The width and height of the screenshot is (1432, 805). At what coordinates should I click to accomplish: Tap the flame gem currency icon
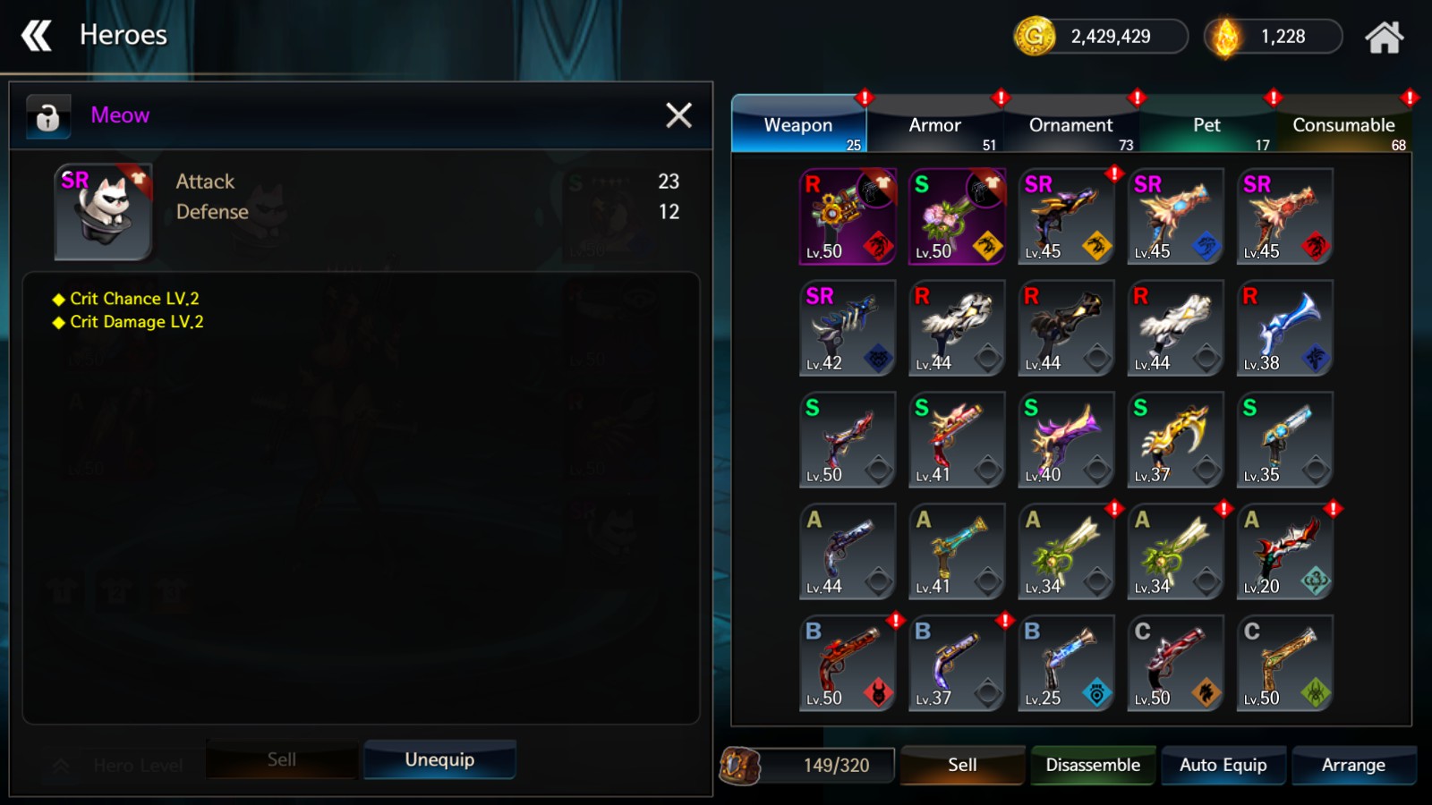click(x=1225, y=38)
